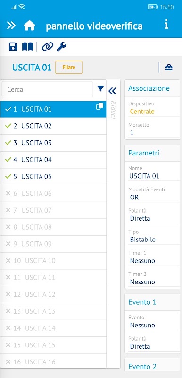Select USCITA 03 in the list
This screenshot has height=378, width=182.
point(53,143)
